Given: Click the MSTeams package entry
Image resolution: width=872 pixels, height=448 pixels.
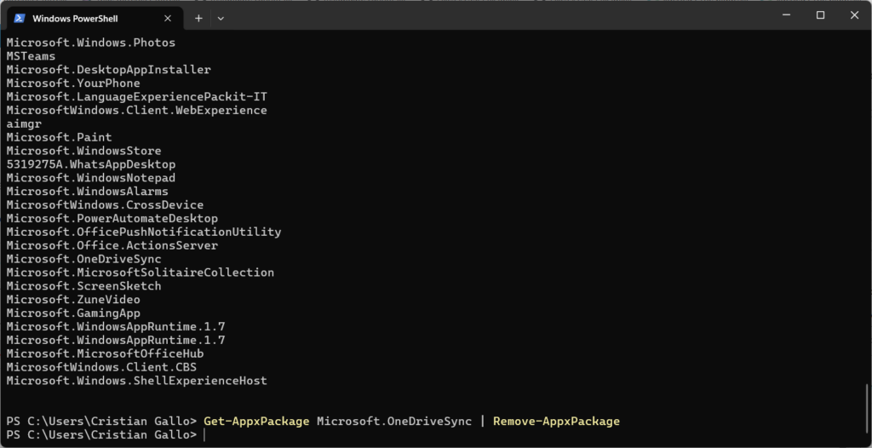Looking at the screenshot, I should [31, 56].
